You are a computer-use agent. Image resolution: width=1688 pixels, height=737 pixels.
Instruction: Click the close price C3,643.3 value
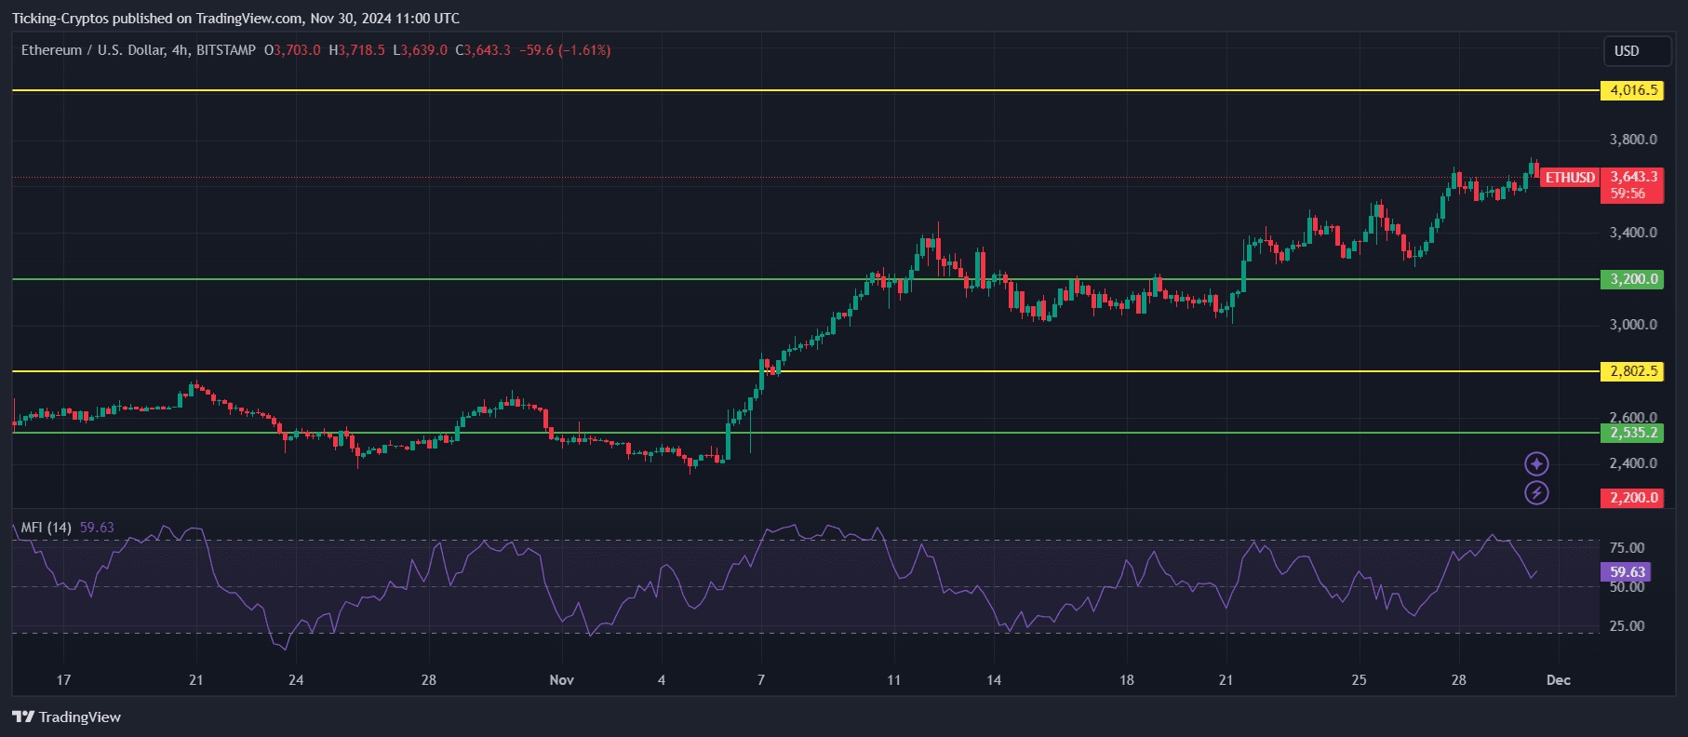click(483, 50)
